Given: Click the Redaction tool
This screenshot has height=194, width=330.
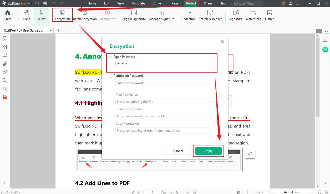Looking at the screenshot, I should [x=189, y=15].
